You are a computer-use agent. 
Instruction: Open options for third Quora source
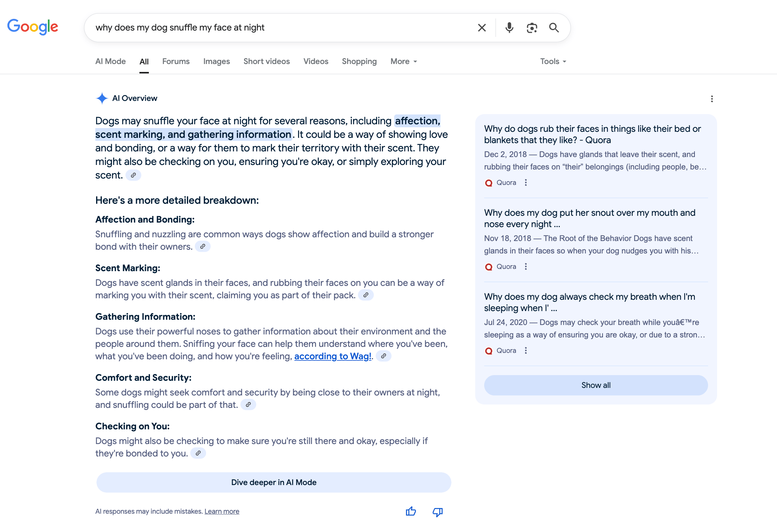pos(526,351)
